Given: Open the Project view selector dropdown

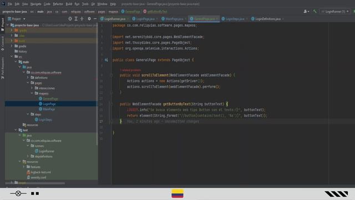Looking at the screenshot, I should [x=17, y=19].
